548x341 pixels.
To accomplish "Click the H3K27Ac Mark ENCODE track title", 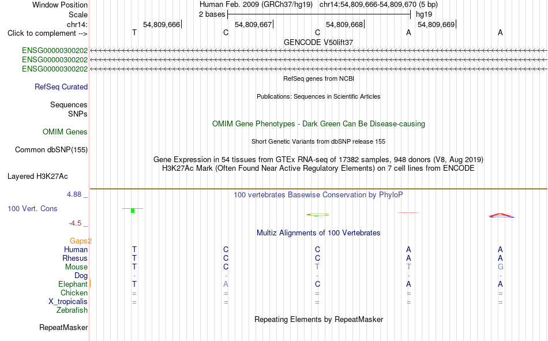I will pos(318,168).
